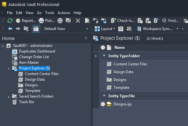Click the Print Preview icon

tap(68, 21)
